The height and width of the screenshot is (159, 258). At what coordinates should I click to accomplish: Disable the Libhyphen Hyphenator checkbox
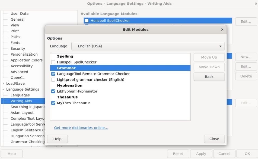[x=53, y=91]
